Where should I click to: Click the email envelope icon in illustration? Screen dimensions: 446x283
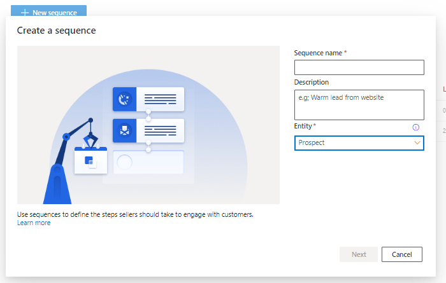(125, 131)
